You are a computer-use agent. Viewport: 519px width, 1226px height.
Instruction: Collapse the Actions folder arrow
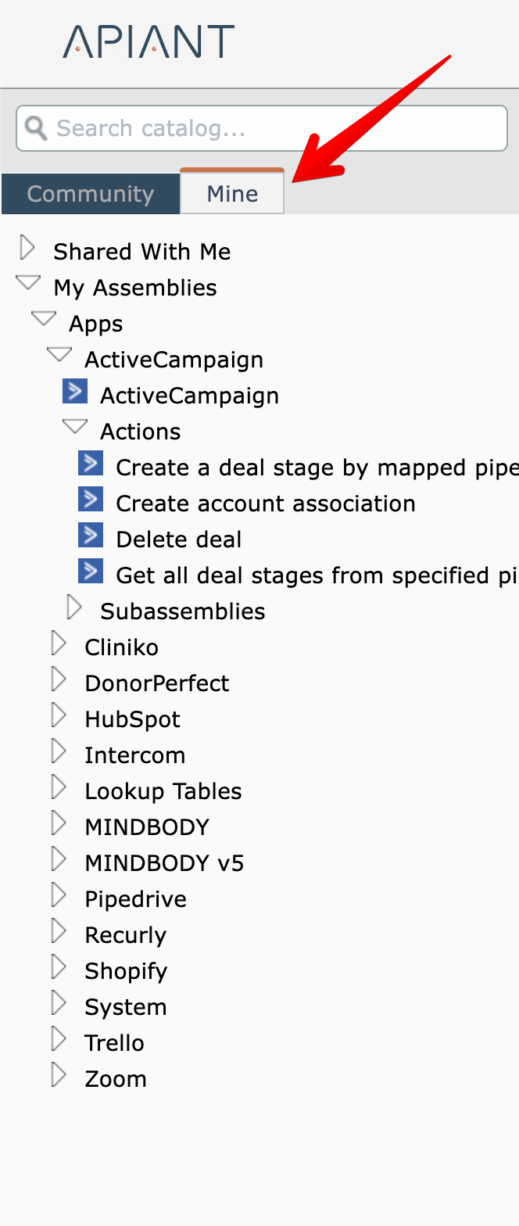coord(75,428)
